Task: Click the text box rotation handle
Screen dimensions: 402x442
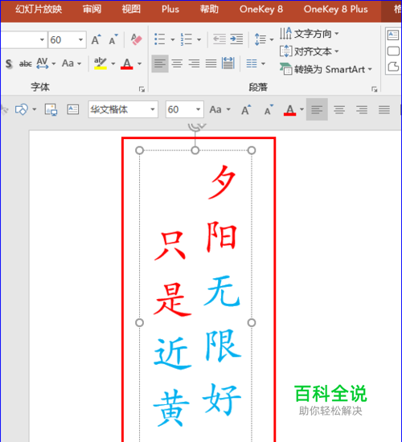Action: pos(197,127)
